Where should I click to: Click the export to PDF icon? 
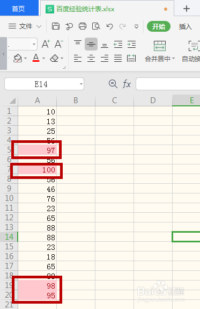click(69, 26)
